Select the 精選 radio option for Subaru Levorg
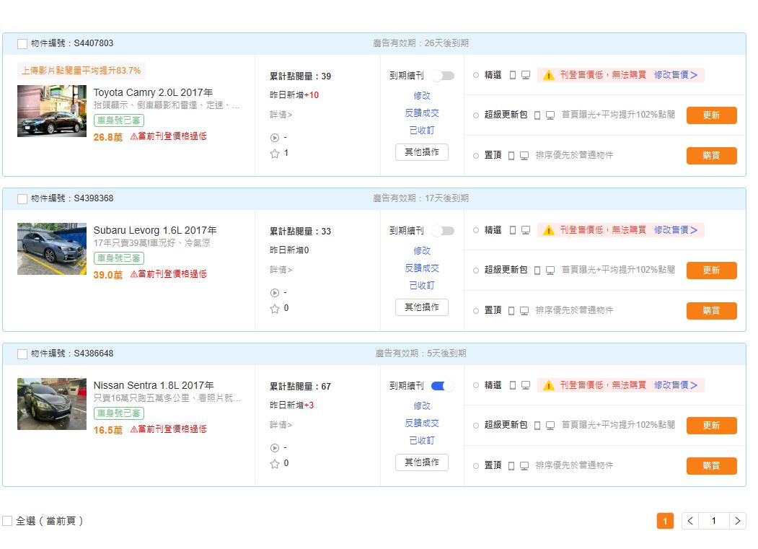This screenshot has height=549, width=758. [476, 230]
